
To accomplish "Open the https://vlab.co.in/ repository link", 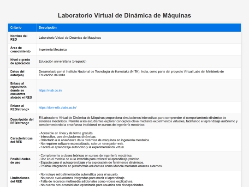I will point(50,90).
